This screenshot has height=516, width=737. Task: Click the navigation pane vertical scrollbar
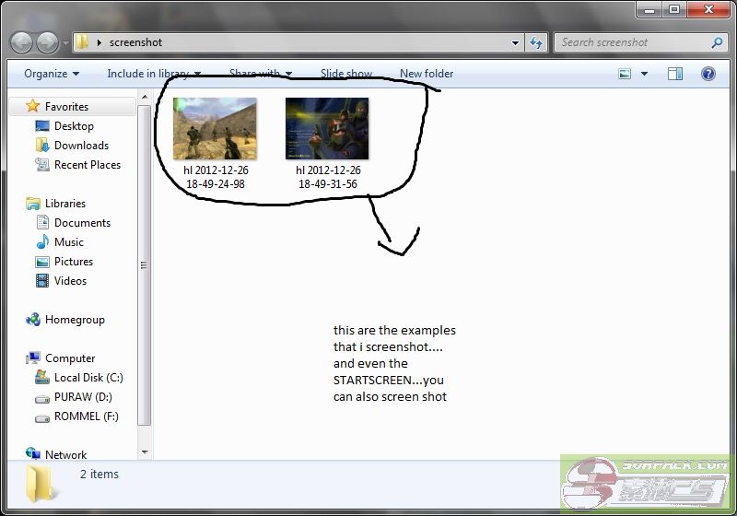point(144,265)
